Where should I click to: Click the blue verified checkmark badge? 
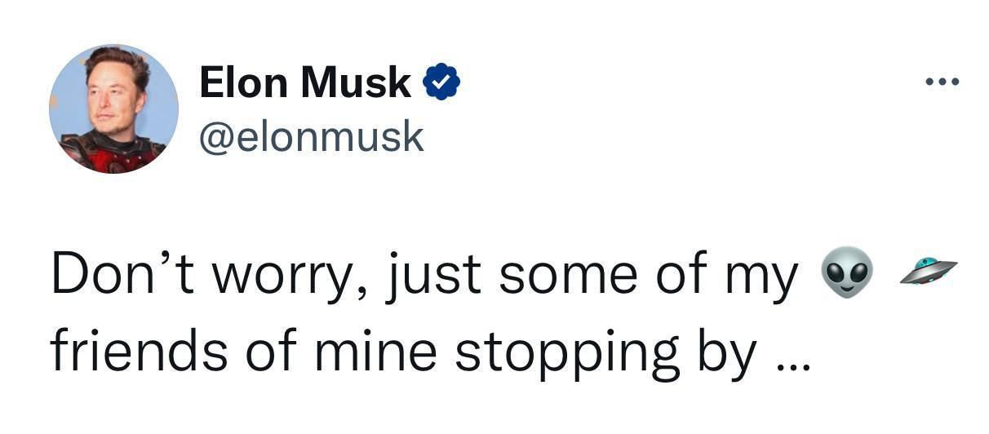[x=441, y=82]
